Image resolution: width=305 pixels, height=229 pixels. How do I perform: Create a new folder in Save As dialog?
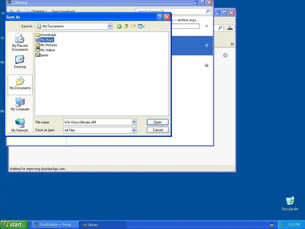click(133, 26)
